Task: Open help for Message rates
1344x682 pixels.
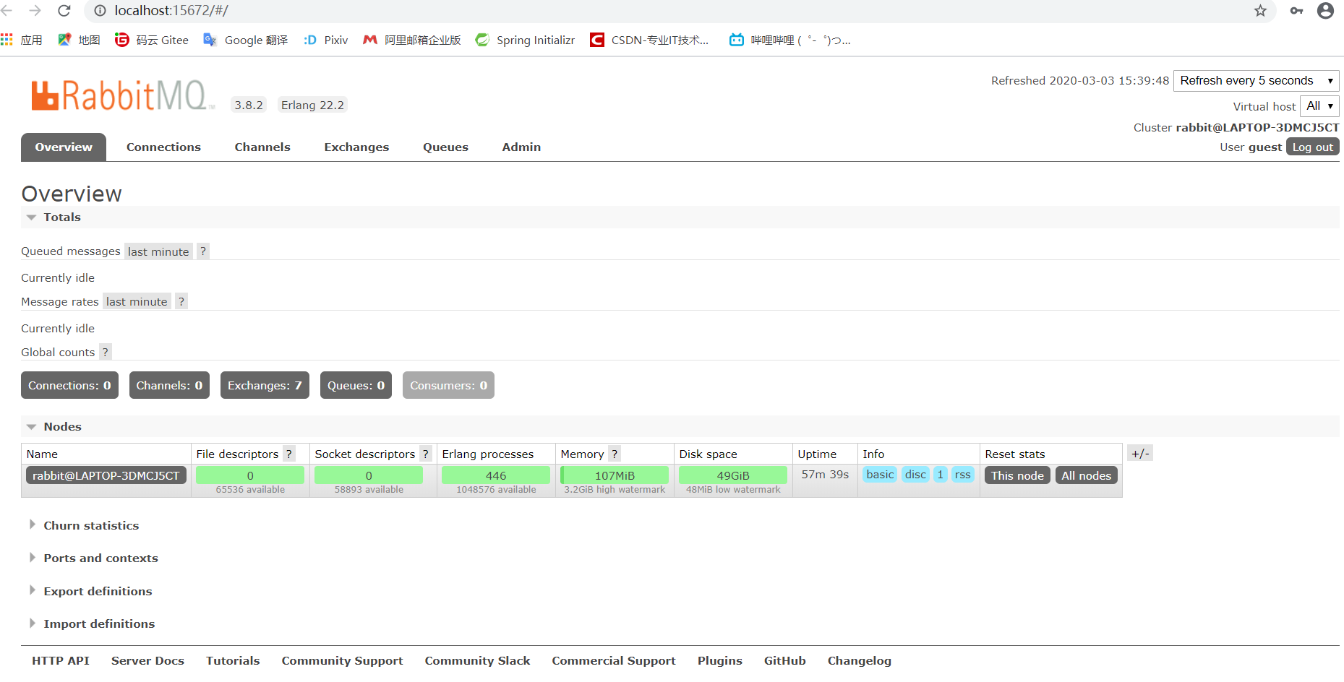Action: click(x=181, y=301)
